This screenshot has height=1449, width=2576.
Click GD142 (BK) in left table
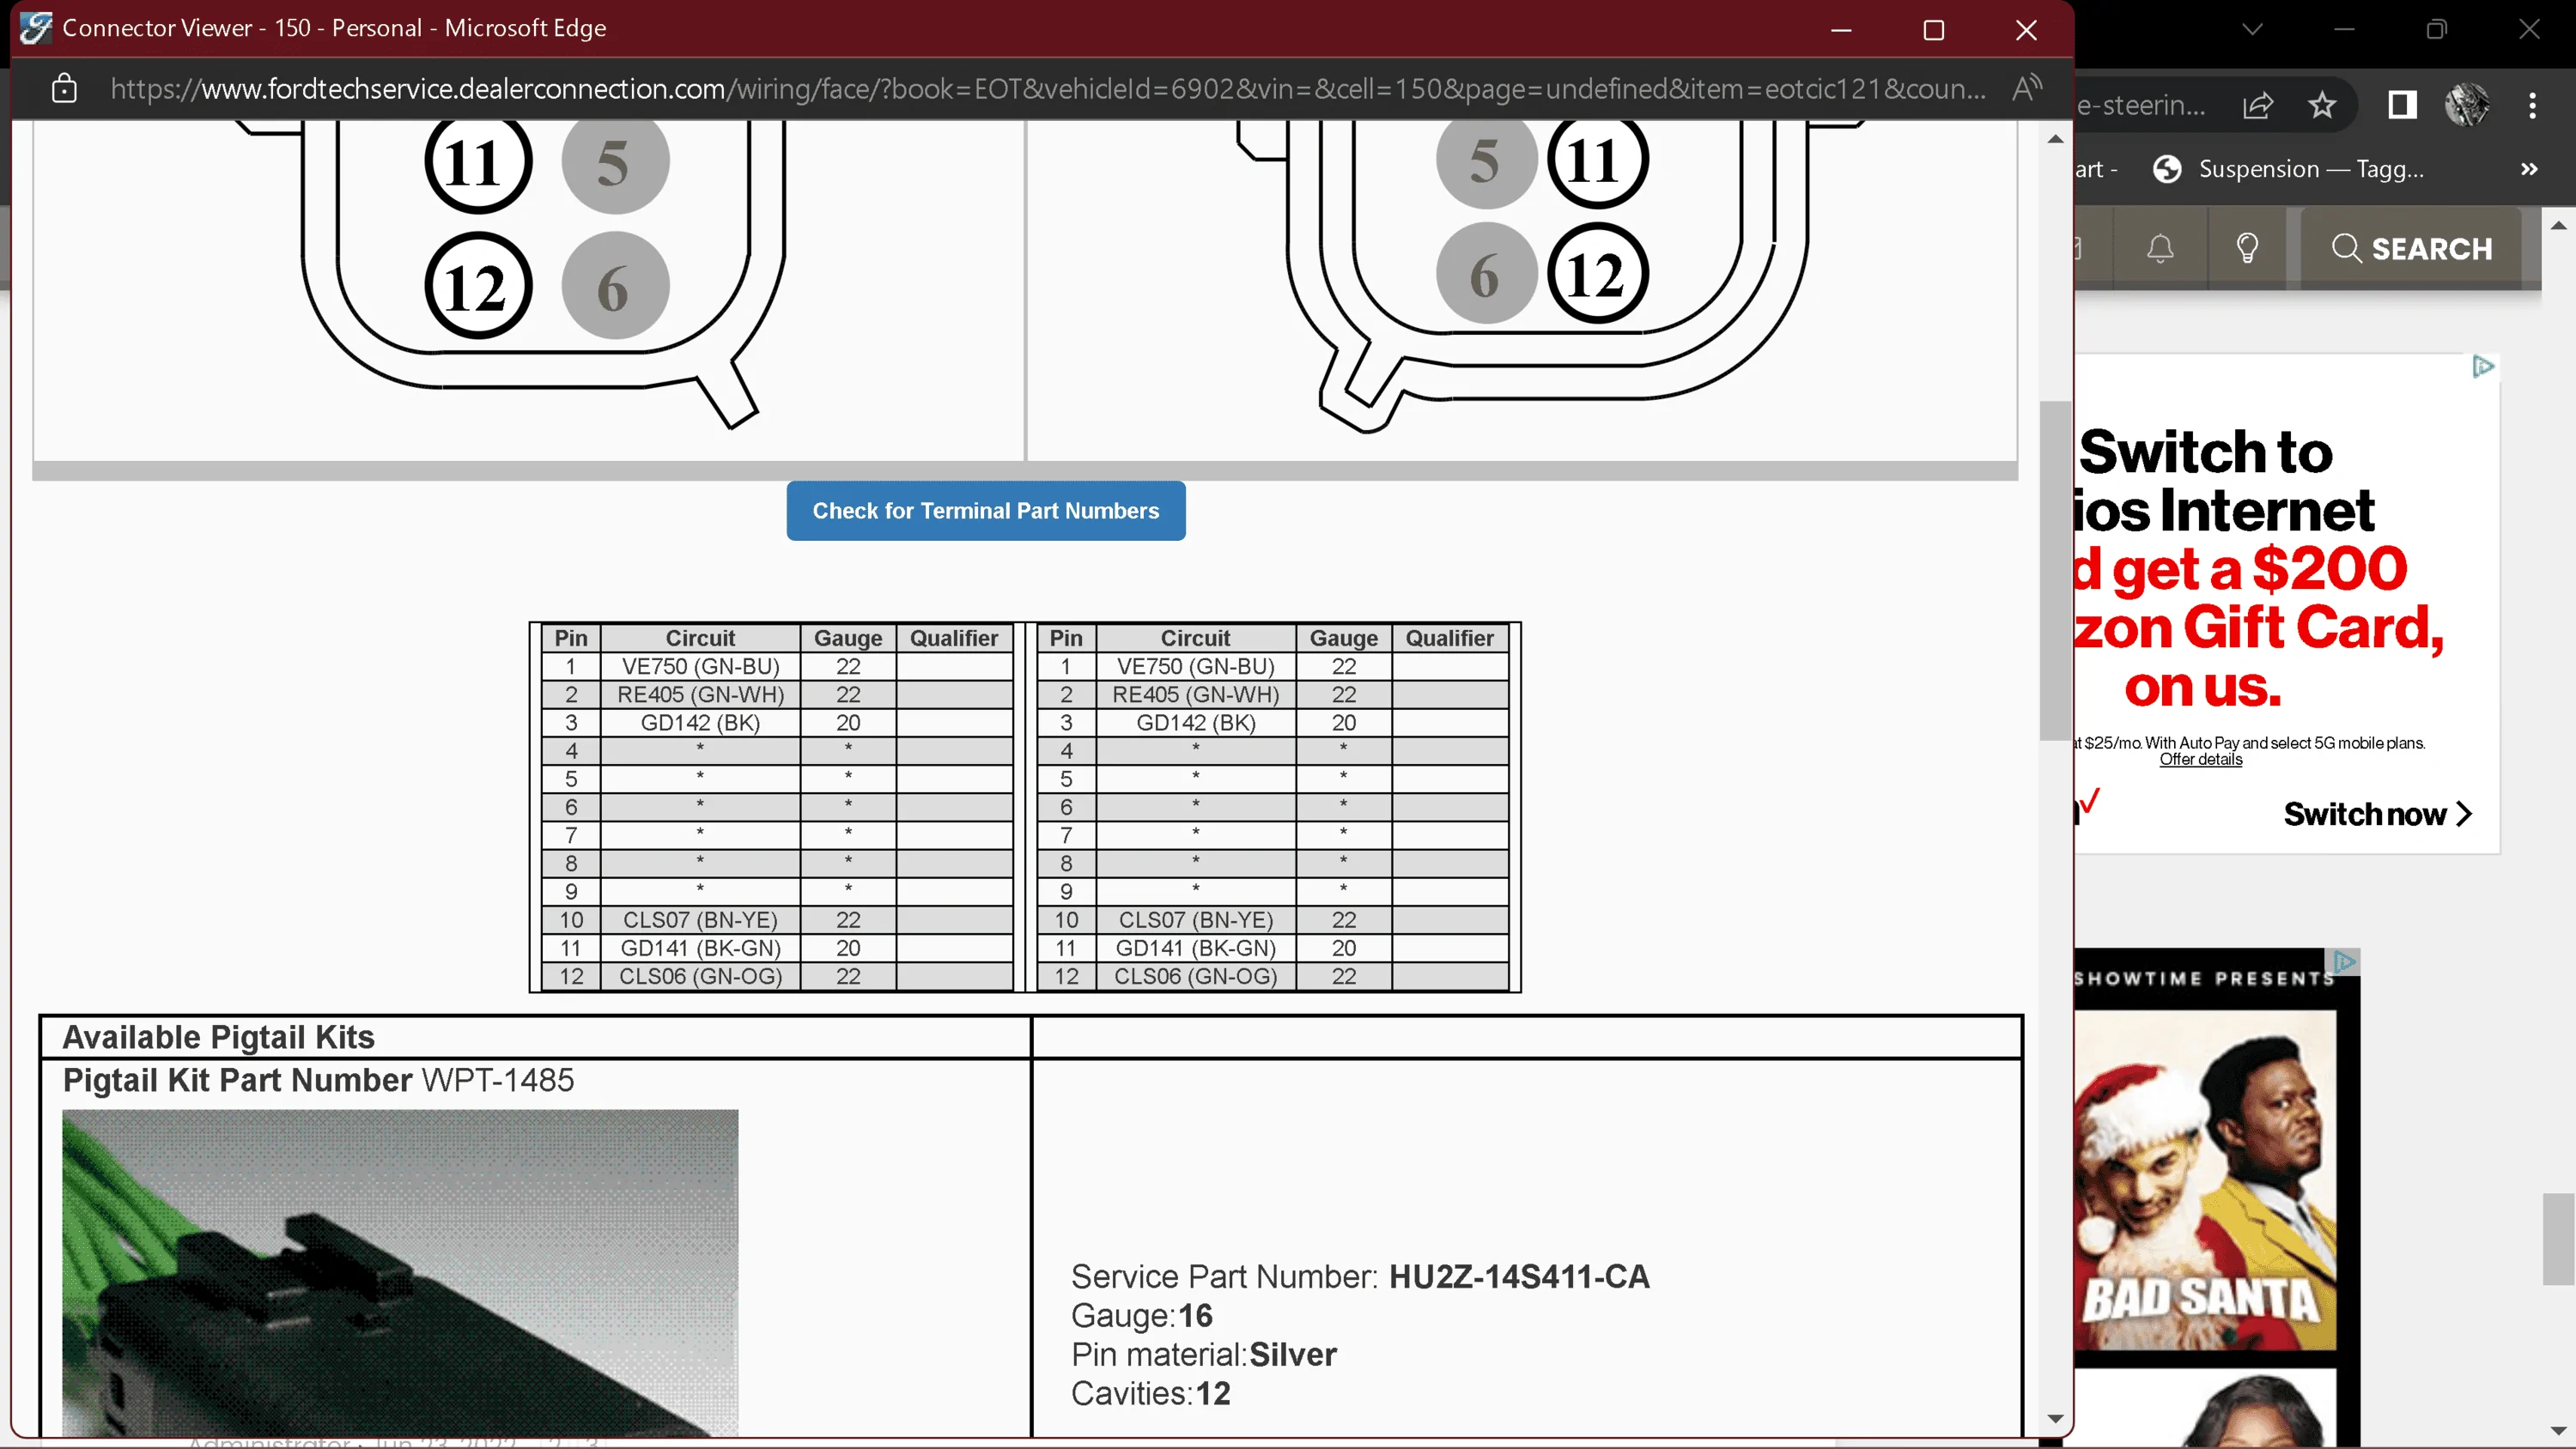click(x=700, y=723)
